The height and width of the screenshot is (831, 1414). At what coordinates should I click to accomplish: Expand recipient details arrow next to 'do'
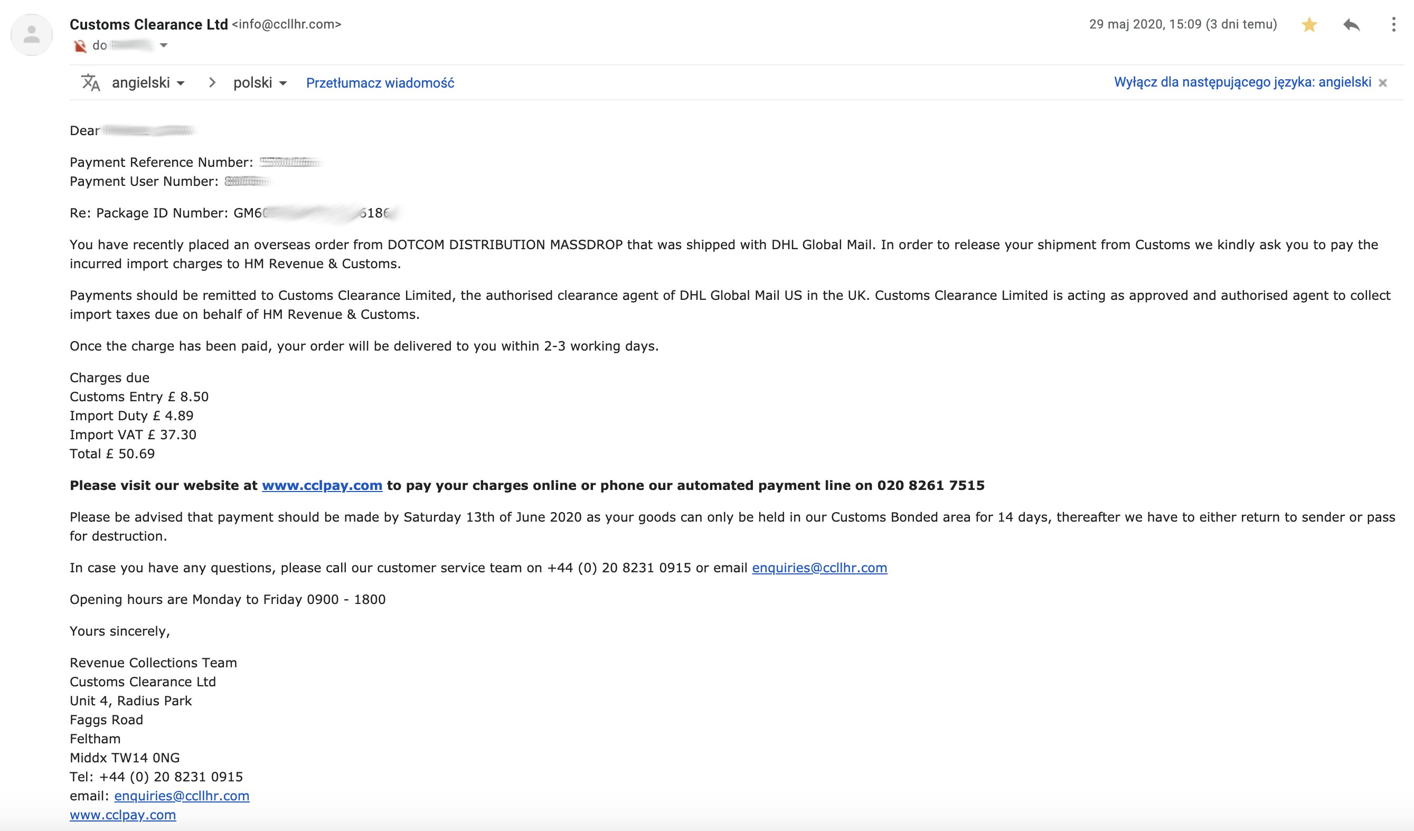tap(163, 45)
